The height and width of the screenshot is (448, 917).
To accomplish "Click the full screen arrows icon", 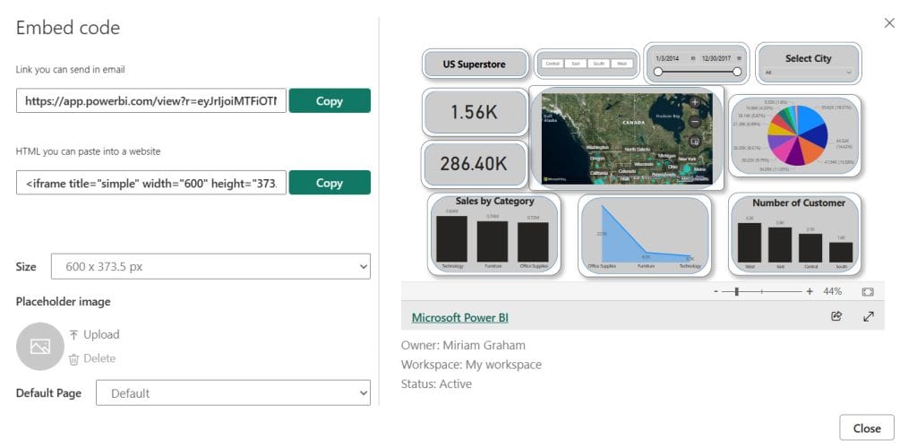I will [869, 316].
